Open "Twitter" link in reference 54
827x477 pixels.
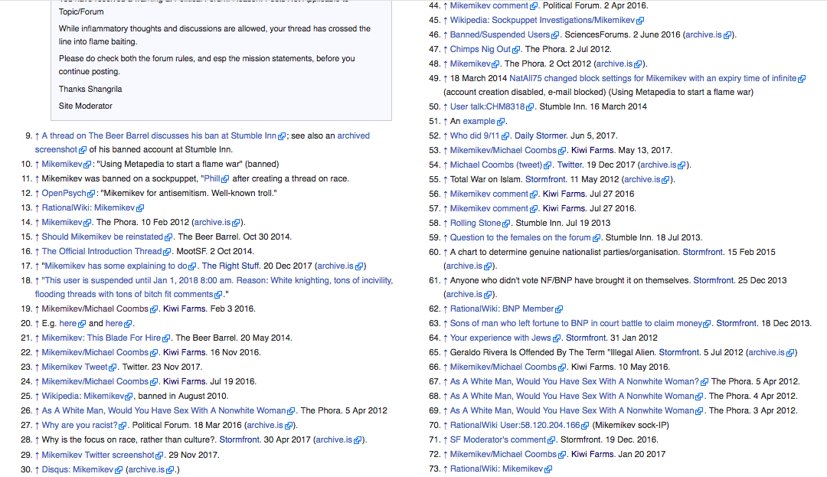click(x=570, y=165)
